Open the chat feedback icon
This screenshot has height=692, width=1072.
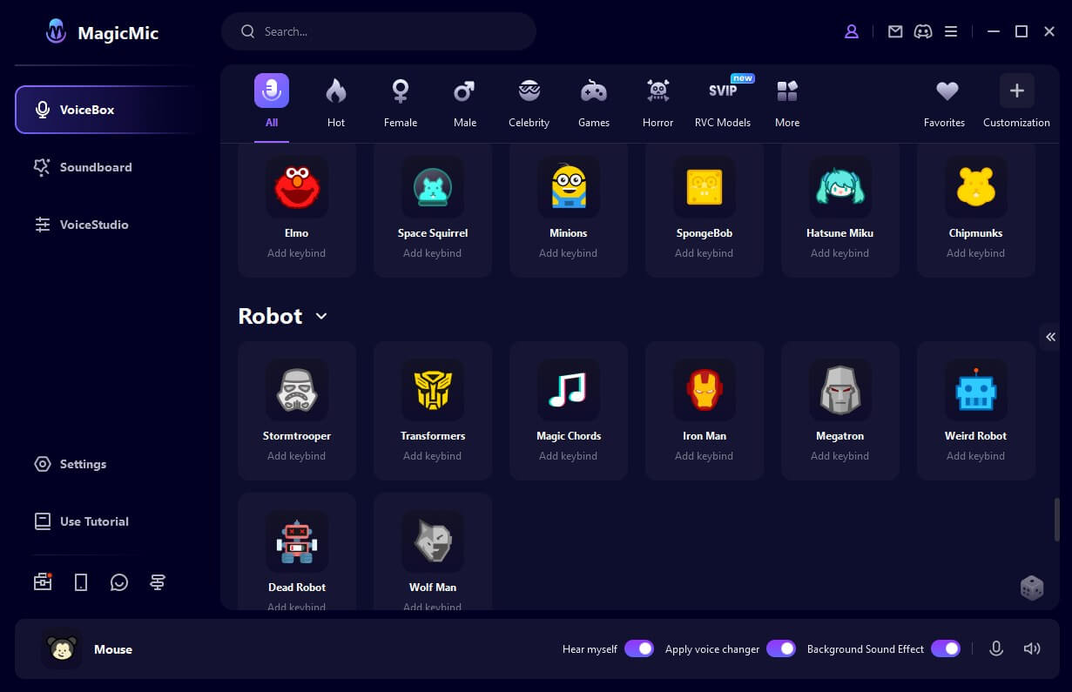click(119, 582)
